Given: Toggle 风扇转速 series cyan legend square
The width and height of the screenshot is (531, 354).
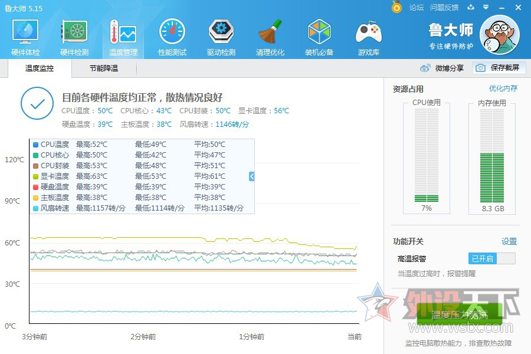Looking at the screenshot, I should [x=35, y=208].
